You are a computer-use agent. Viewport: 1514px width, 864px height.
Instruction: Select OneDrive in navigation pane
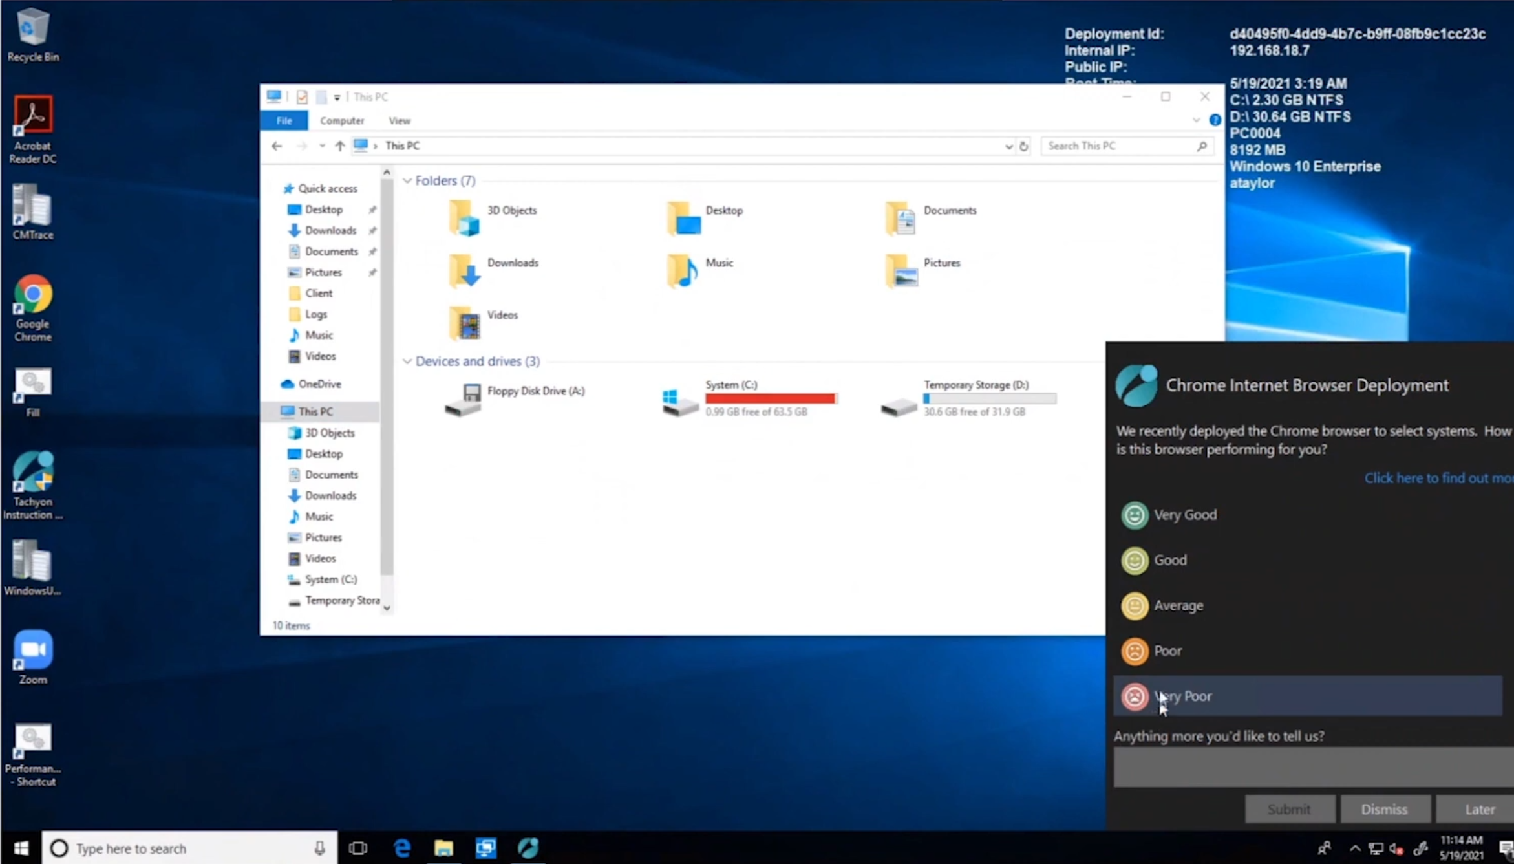[x=311, y=384]
